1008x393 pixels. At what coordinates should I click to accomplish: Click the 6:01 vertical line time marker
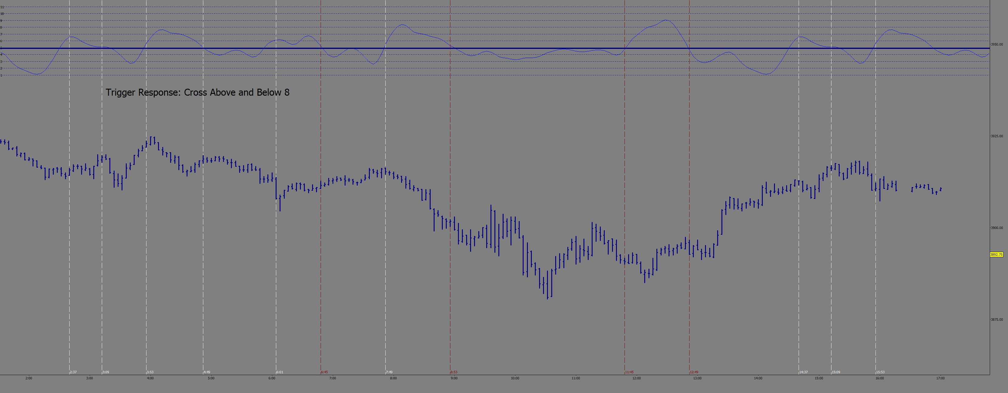click(280, 372)
